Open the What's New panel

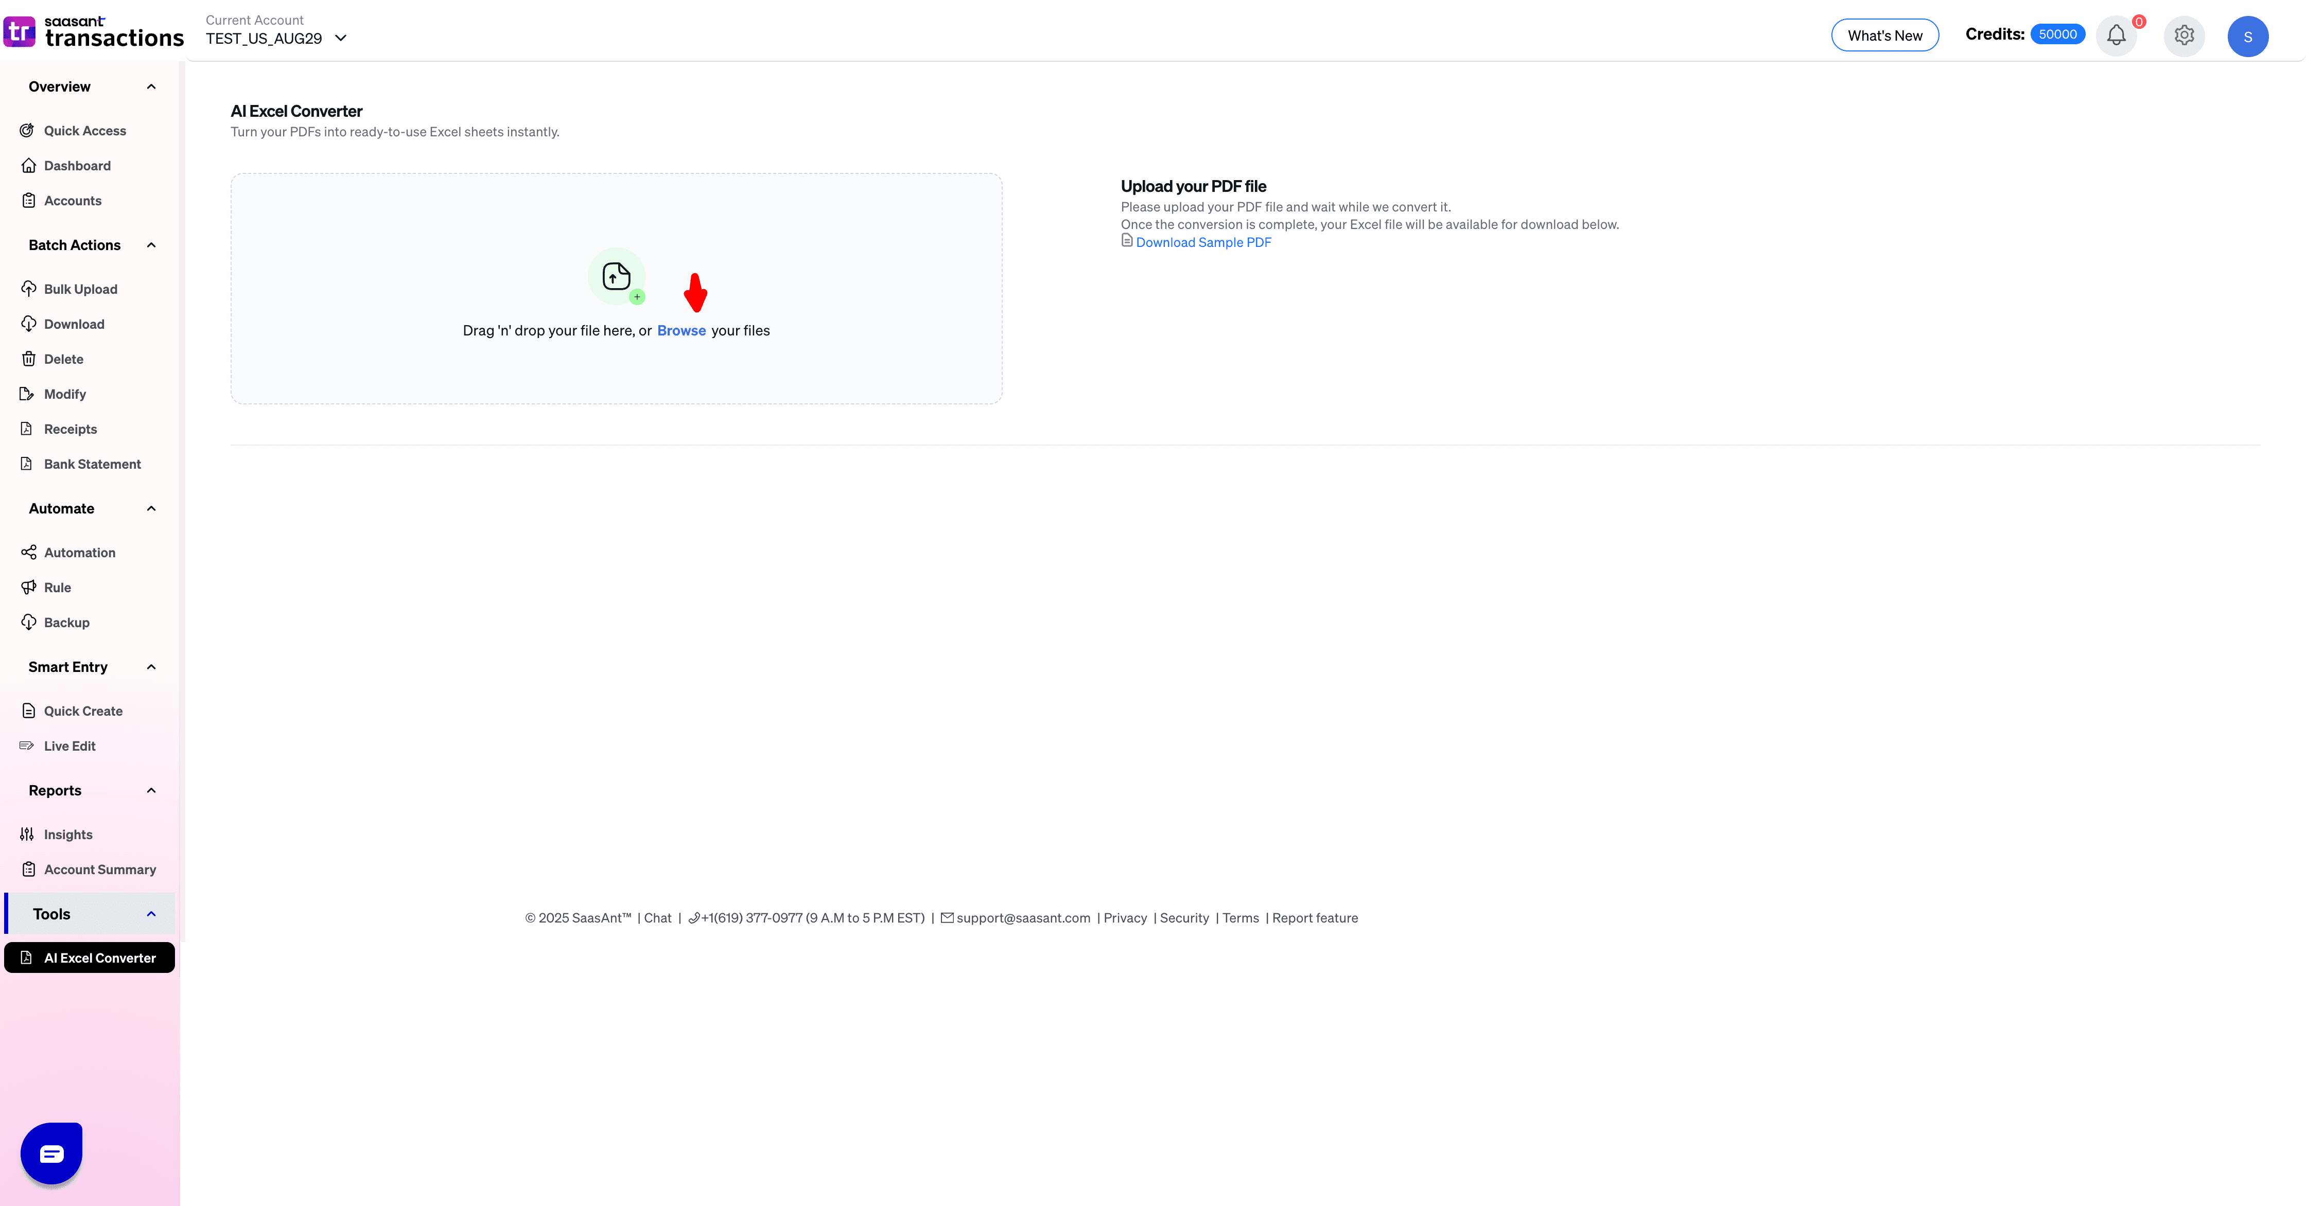[x=1884, y=36]
